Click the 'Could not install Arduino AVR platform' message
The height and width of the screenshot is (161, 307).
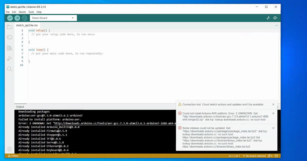tap(225, 116)
